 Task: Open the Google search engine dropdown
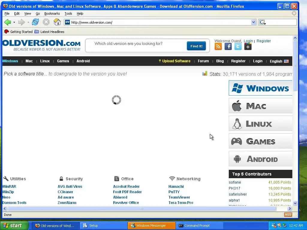263,22
